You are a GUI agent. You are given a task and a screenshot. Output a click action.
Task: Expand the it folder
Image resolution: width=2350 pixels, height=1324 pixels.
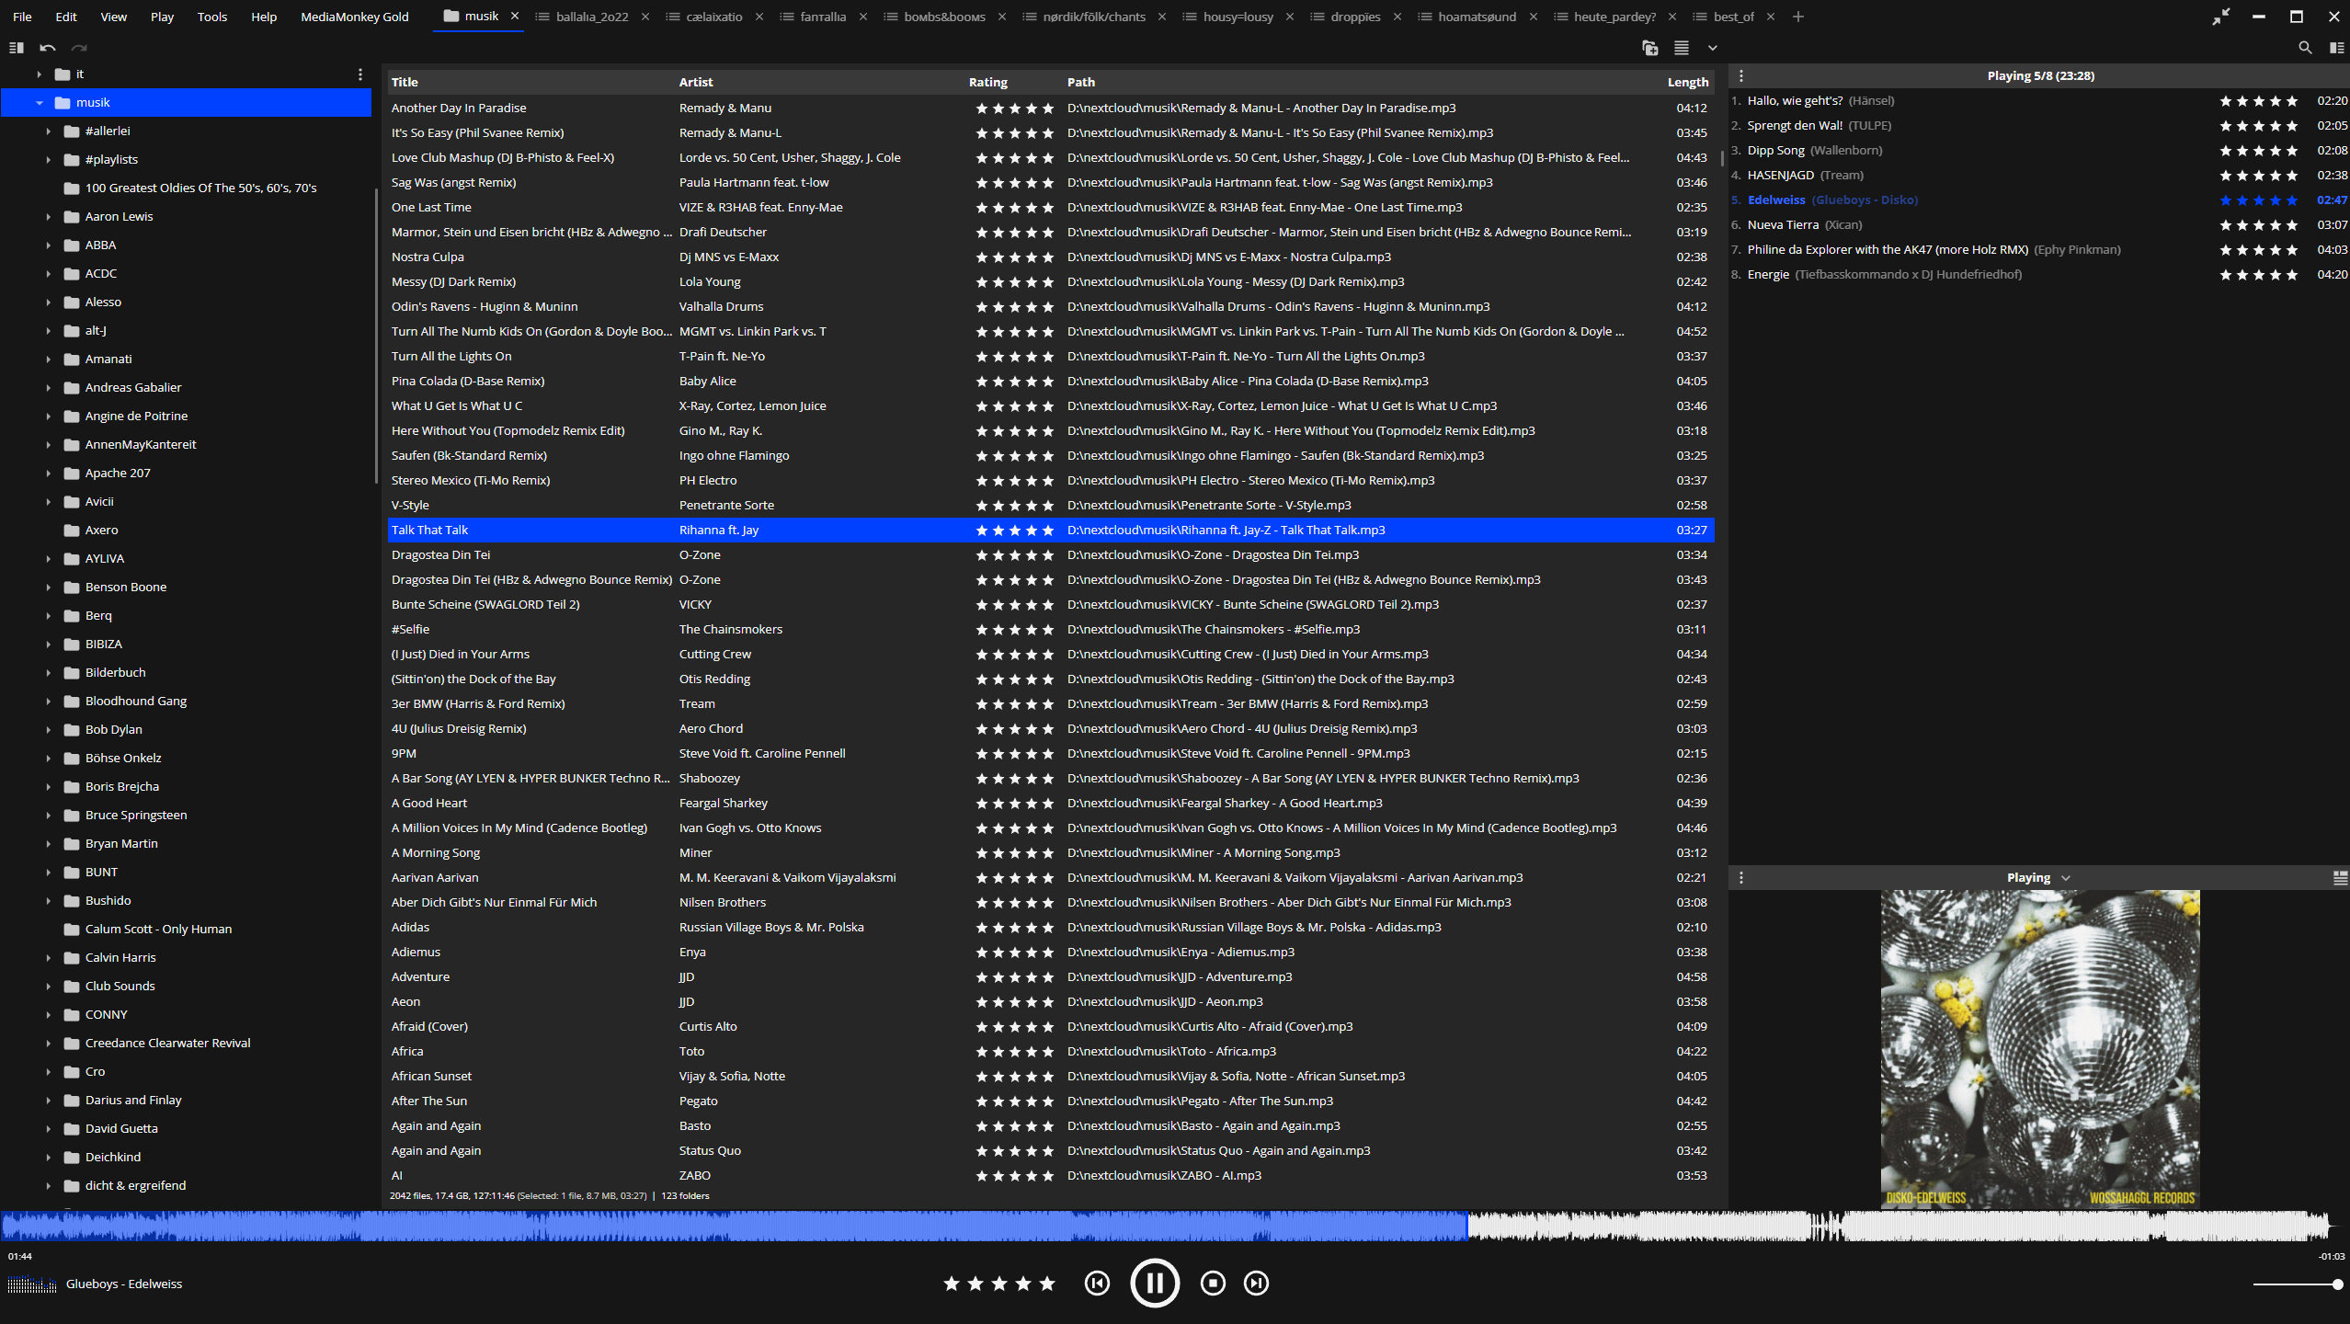click(39, 74)
